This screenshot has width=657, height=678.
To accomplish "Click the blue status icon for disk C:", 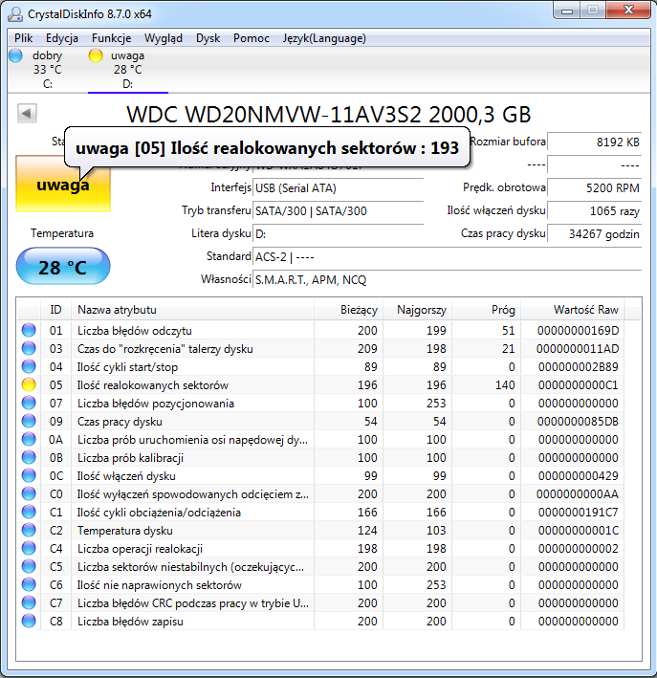I will tap(15, 55).
